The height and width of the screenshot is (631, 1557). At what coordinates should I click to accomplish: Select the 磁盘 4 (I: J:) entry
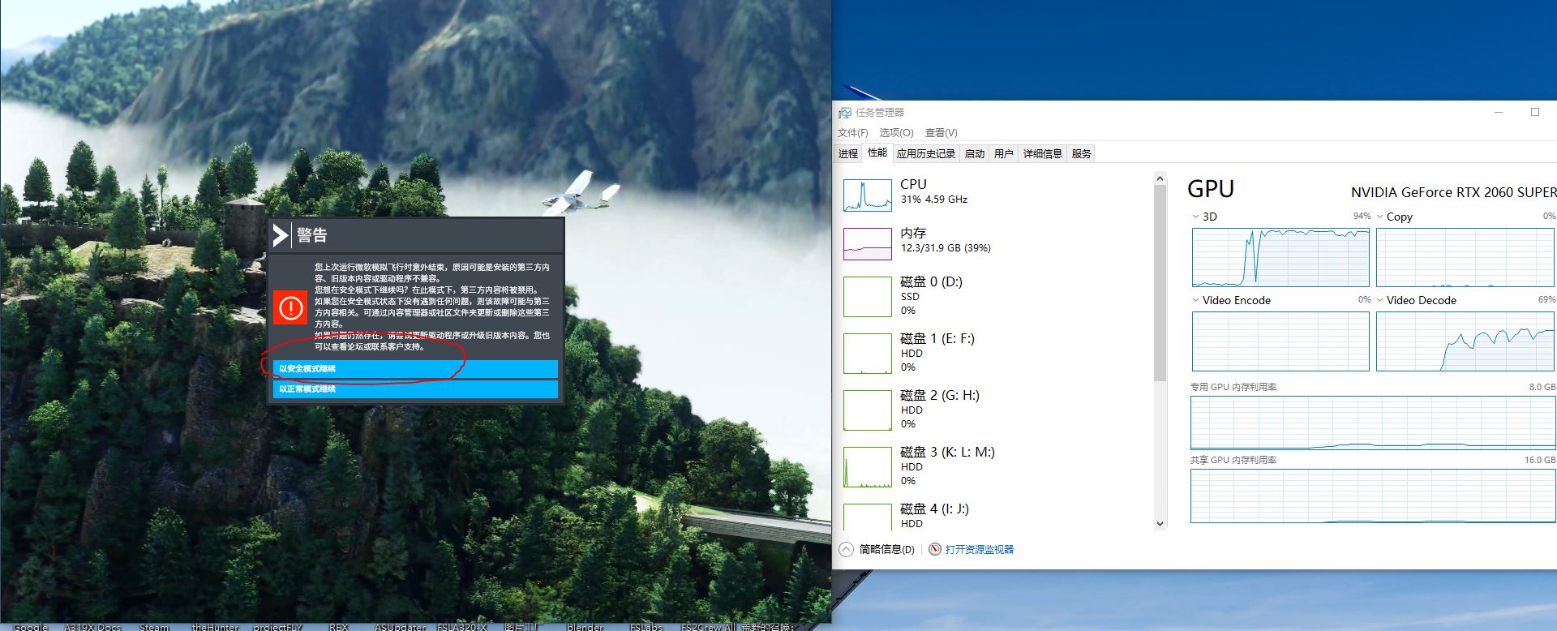[994, 517]
